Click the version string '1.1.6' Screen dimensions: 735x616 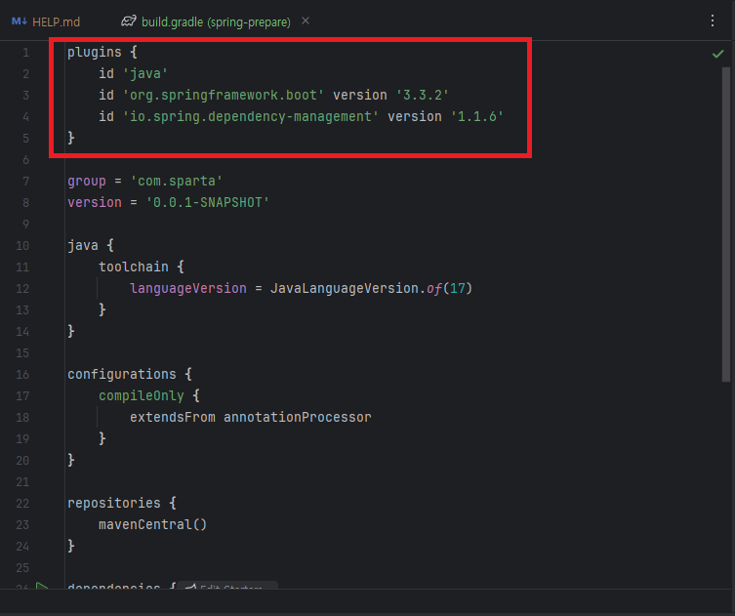476,116
